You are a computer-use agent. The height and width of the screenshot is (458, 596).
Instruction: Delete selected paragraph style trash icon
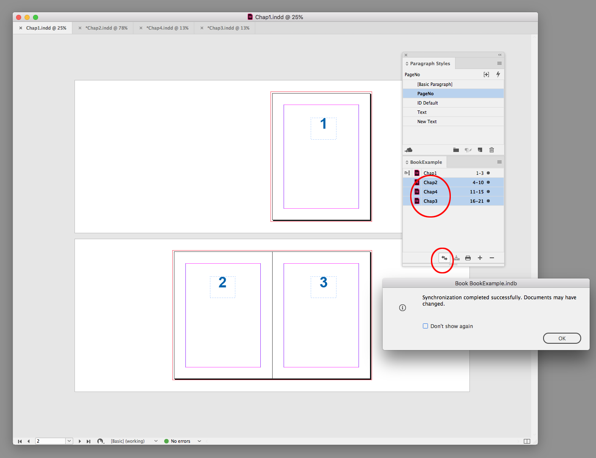point(491,150)
